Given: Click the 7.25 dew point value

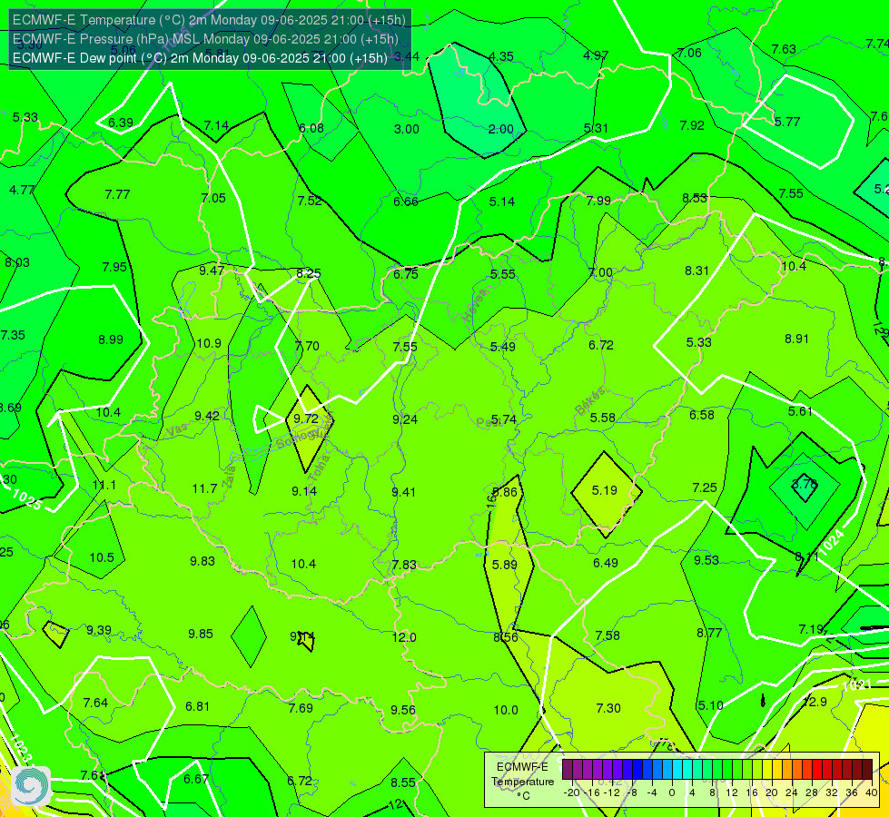Looking at the screenshot, I should [705, 487].
